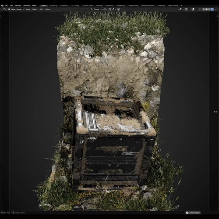Open the Render menu
The height and width of the screenshot is (219, 219).
(x=18, y=6)
